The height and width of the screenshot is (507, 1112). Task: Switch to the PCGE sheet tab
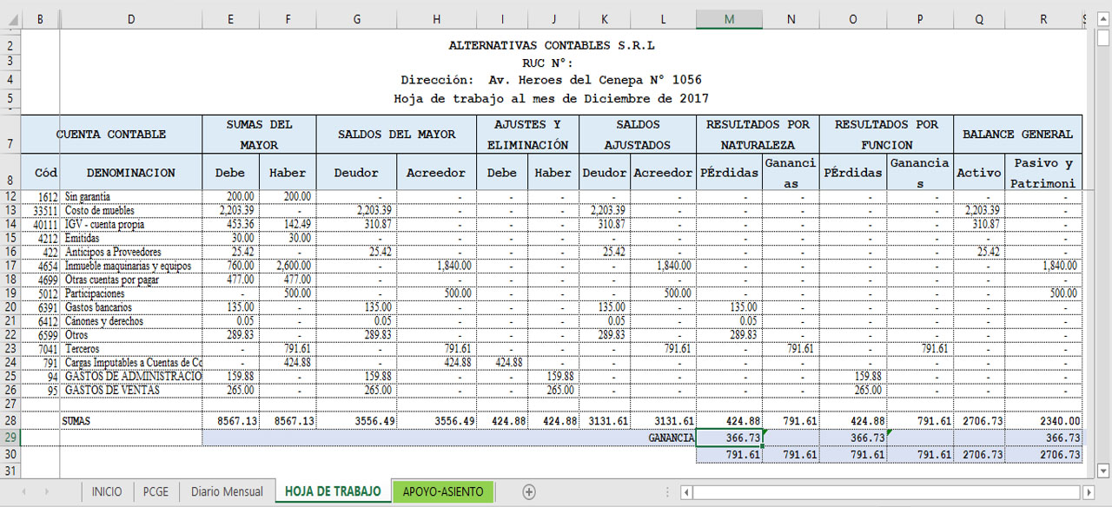(156, 491)
